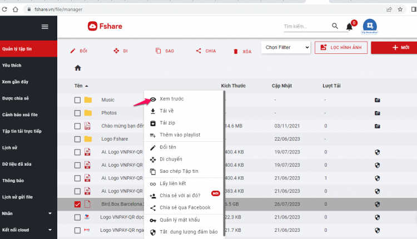Click the context menu scrollbar
The width and height of the screenshot is (417, 239).
[224, 163]
